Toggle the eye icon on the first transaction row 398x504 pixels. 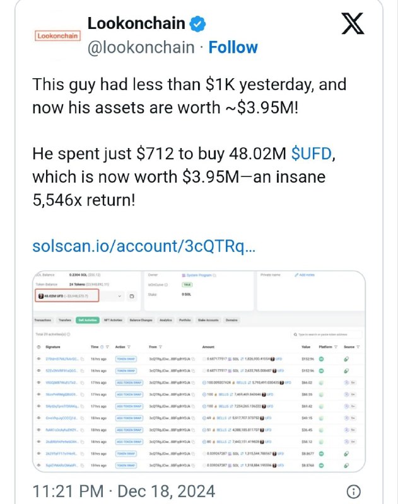tap(38, 358)
